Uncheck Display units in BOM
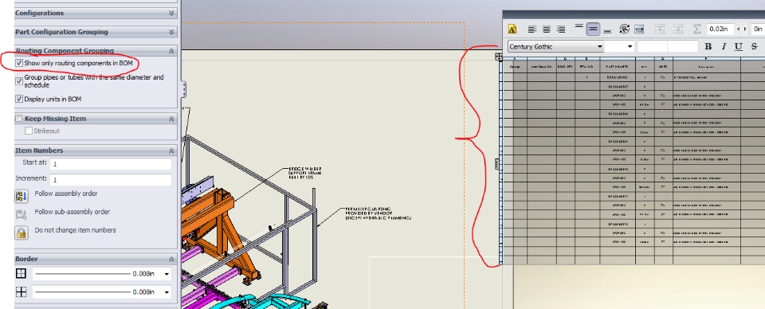 click(19, 99)
